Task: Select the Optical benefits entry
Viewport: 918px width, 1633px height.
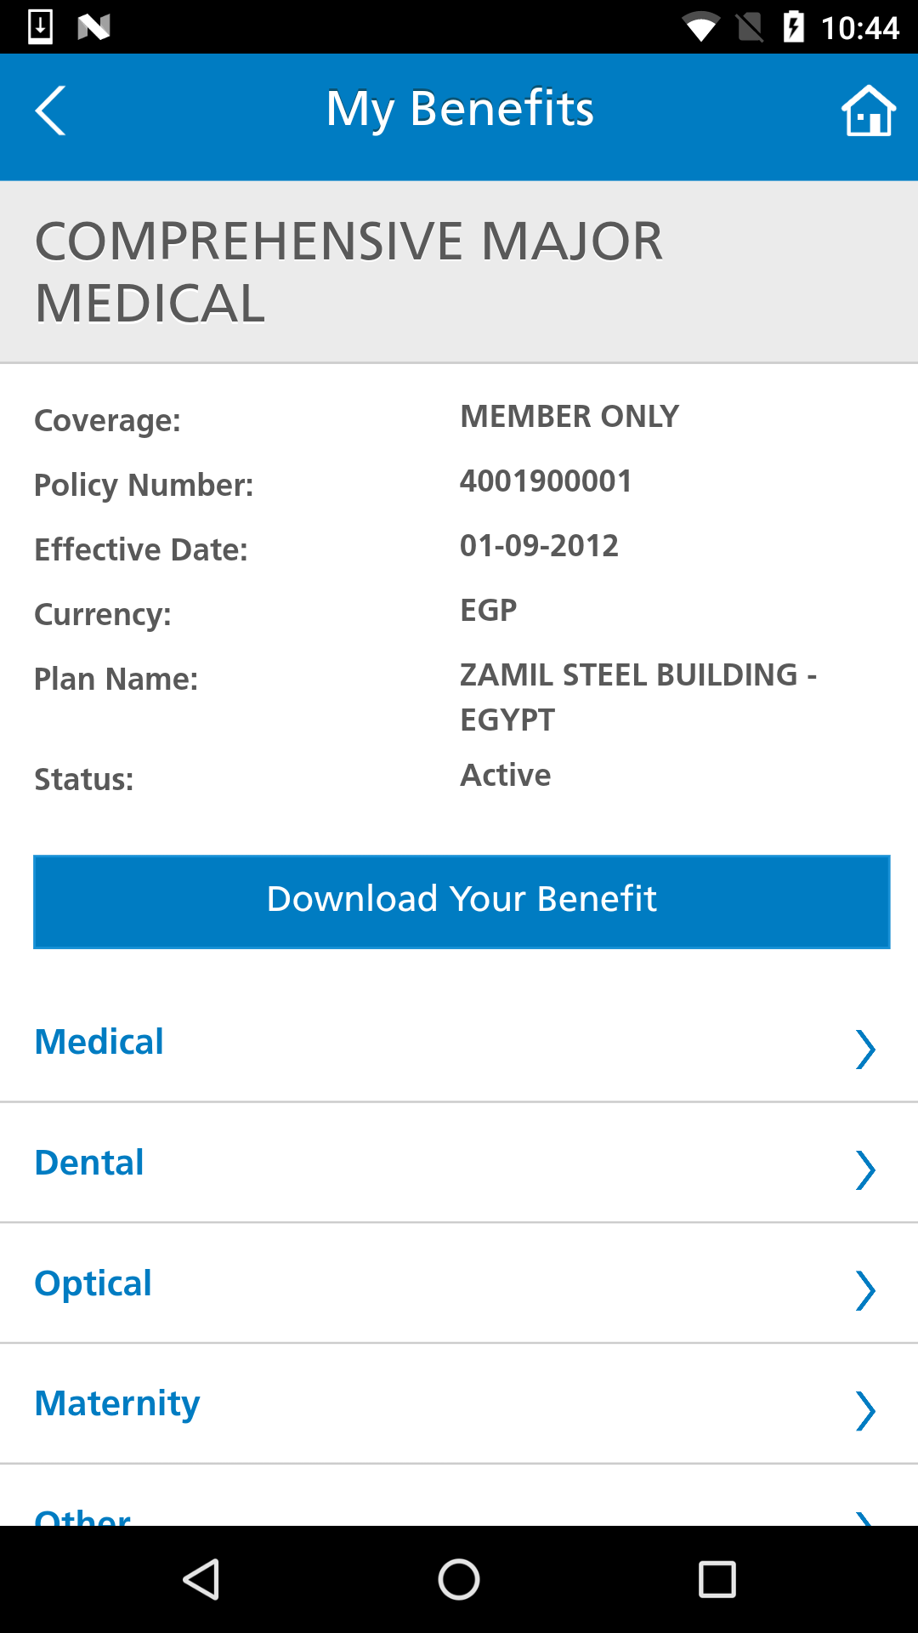Action: tap(459, 1284)
